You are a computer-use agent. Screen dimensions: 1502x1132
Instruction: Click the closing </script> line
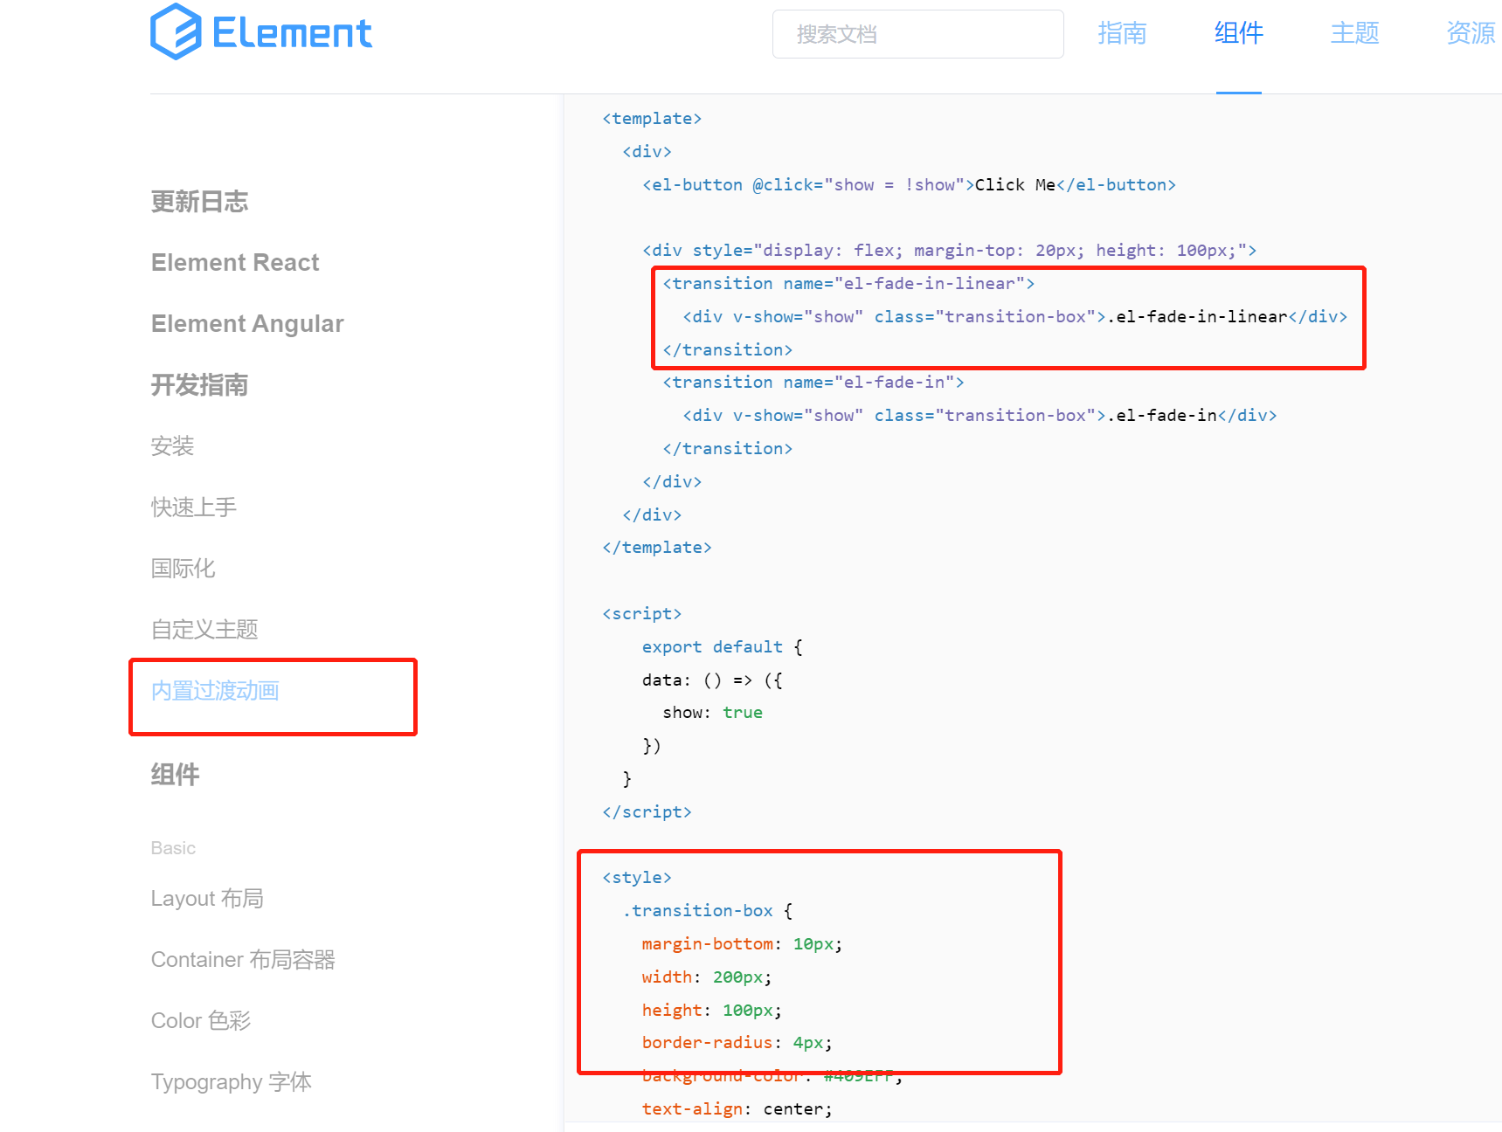647,812
